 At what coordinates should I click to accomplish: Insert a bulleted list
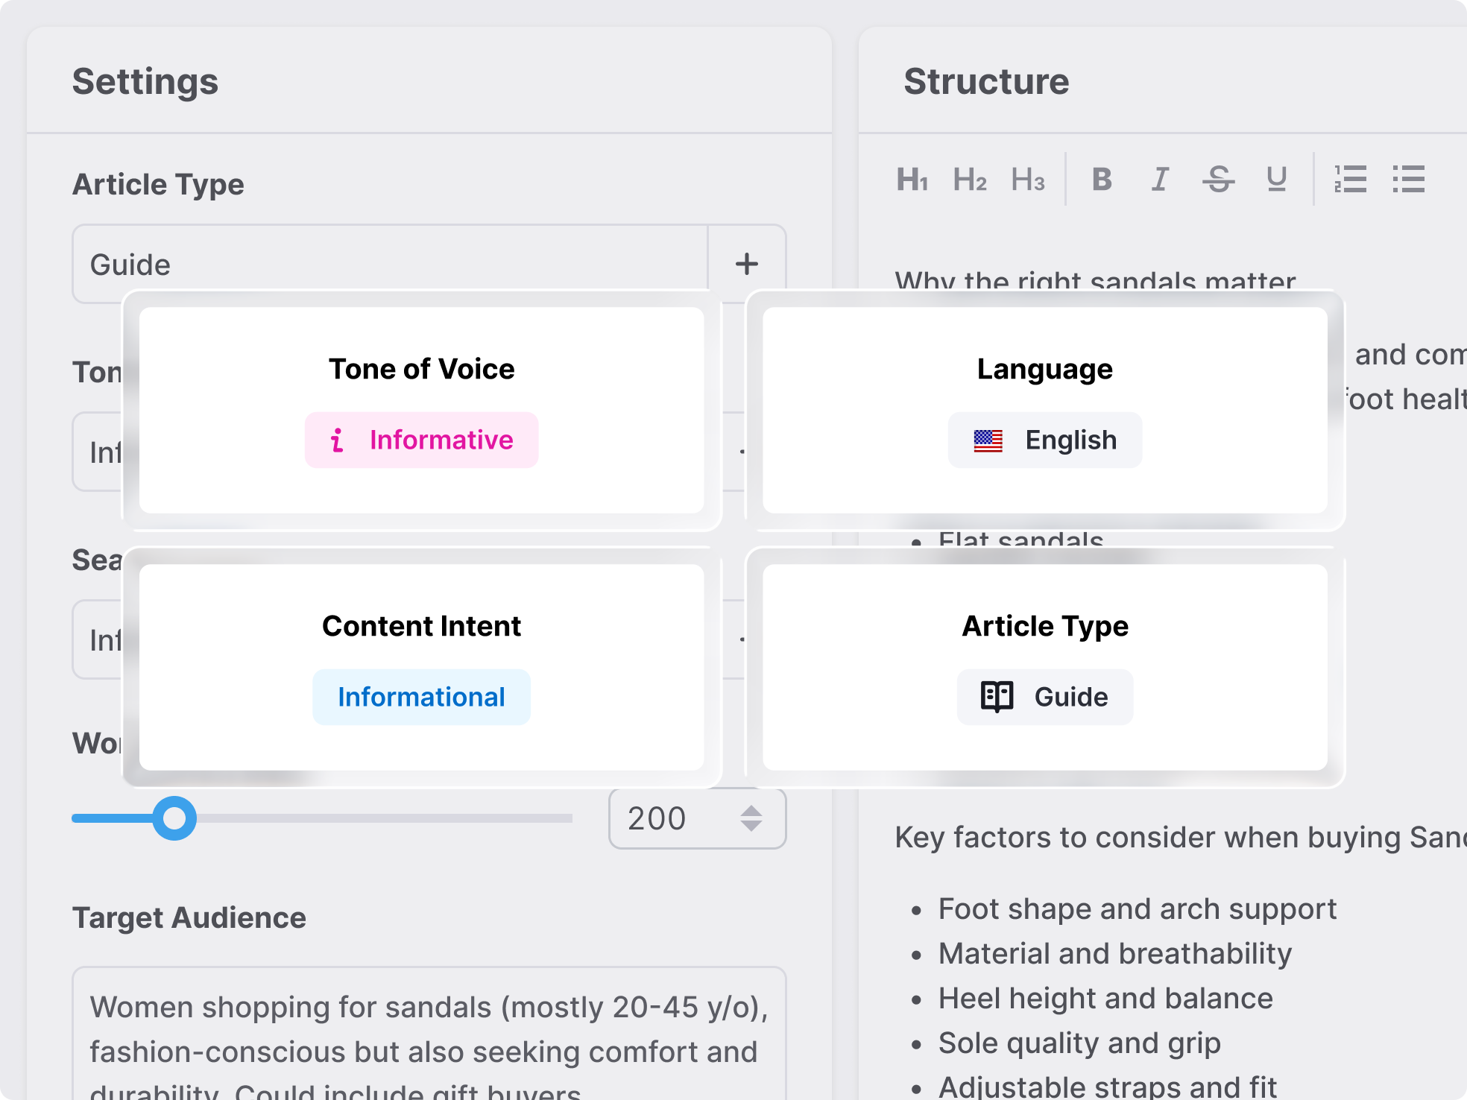pyautogui.click(x=1408, y=180)
